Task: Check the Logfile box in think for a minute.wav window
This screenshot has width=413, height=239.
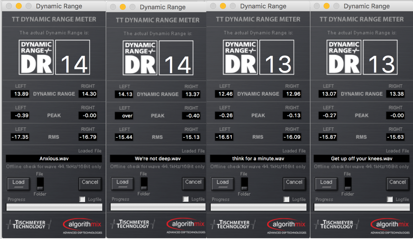Action: click(286, 199)
